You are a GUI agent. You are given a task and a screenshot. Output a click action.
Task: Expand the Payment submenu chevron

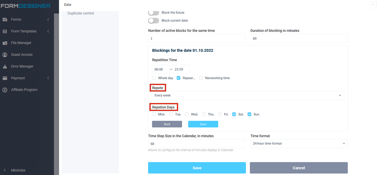coord(48,78)
